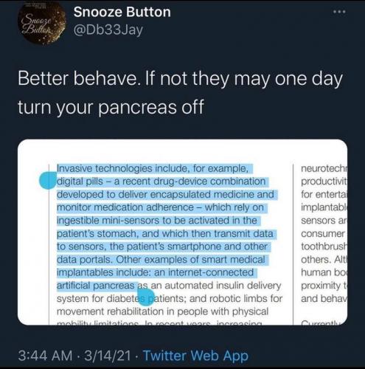Screen dimensions: 365x369
Task: Click the highlighted "artificial pancreas" text
Action: pos(96,286)
